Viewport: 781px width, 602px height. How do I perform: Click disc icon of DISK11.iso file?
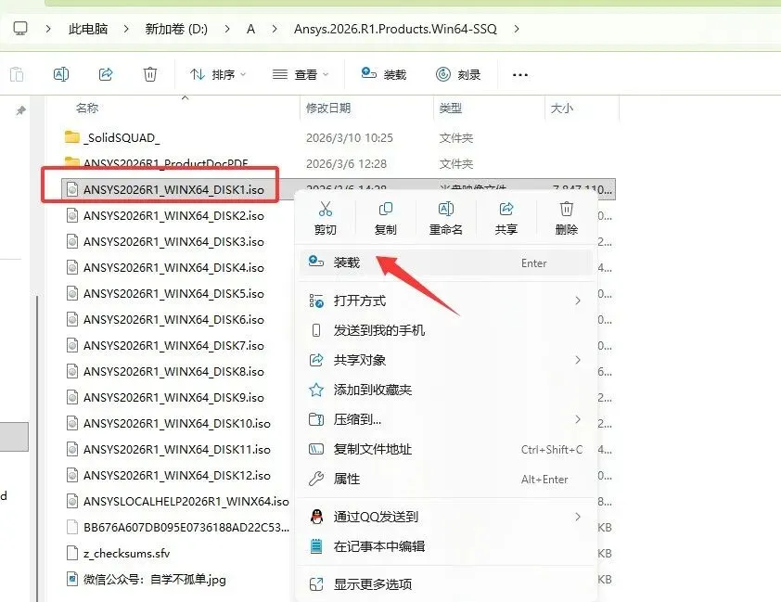coord(72,449)
